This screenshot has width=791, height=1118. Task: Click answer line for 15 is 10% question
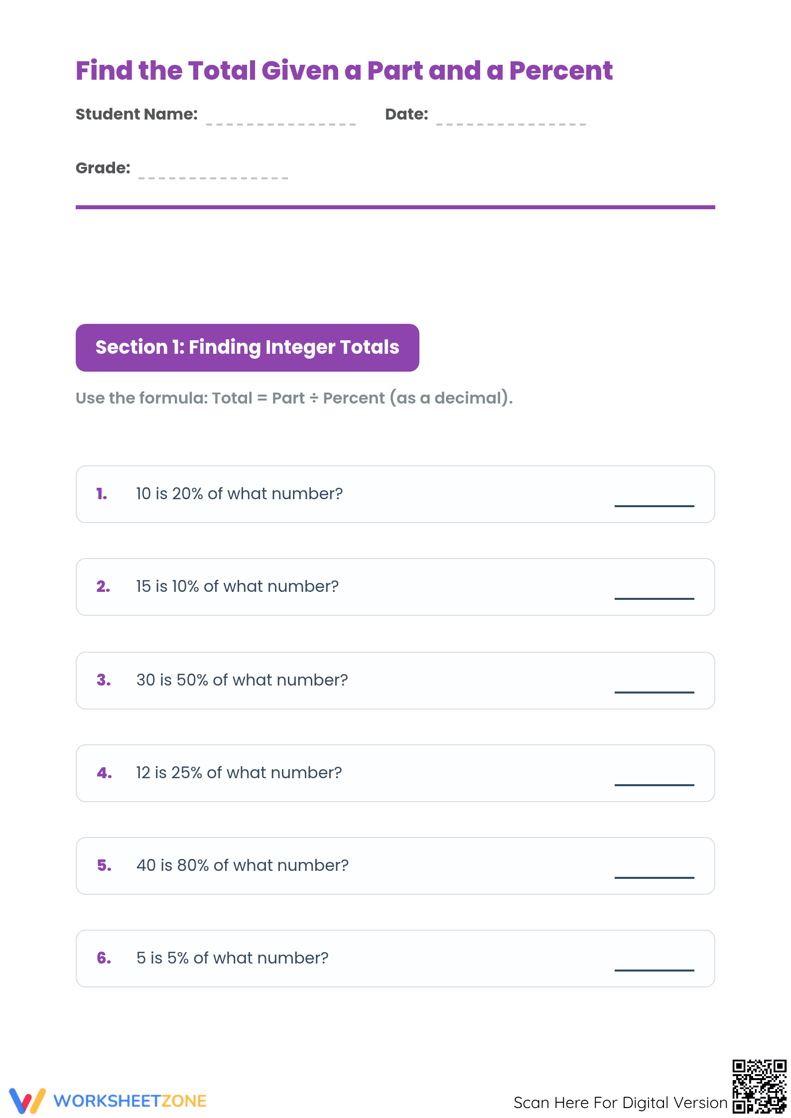point(654,598)
